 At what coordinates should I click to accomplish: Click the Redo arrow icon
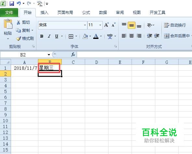[x=29, y=4]
